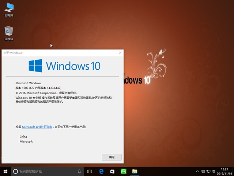234x176 pixels.
Task: Open the 此电脑 (This PC) desktop icon
Action: coord(9,10)
